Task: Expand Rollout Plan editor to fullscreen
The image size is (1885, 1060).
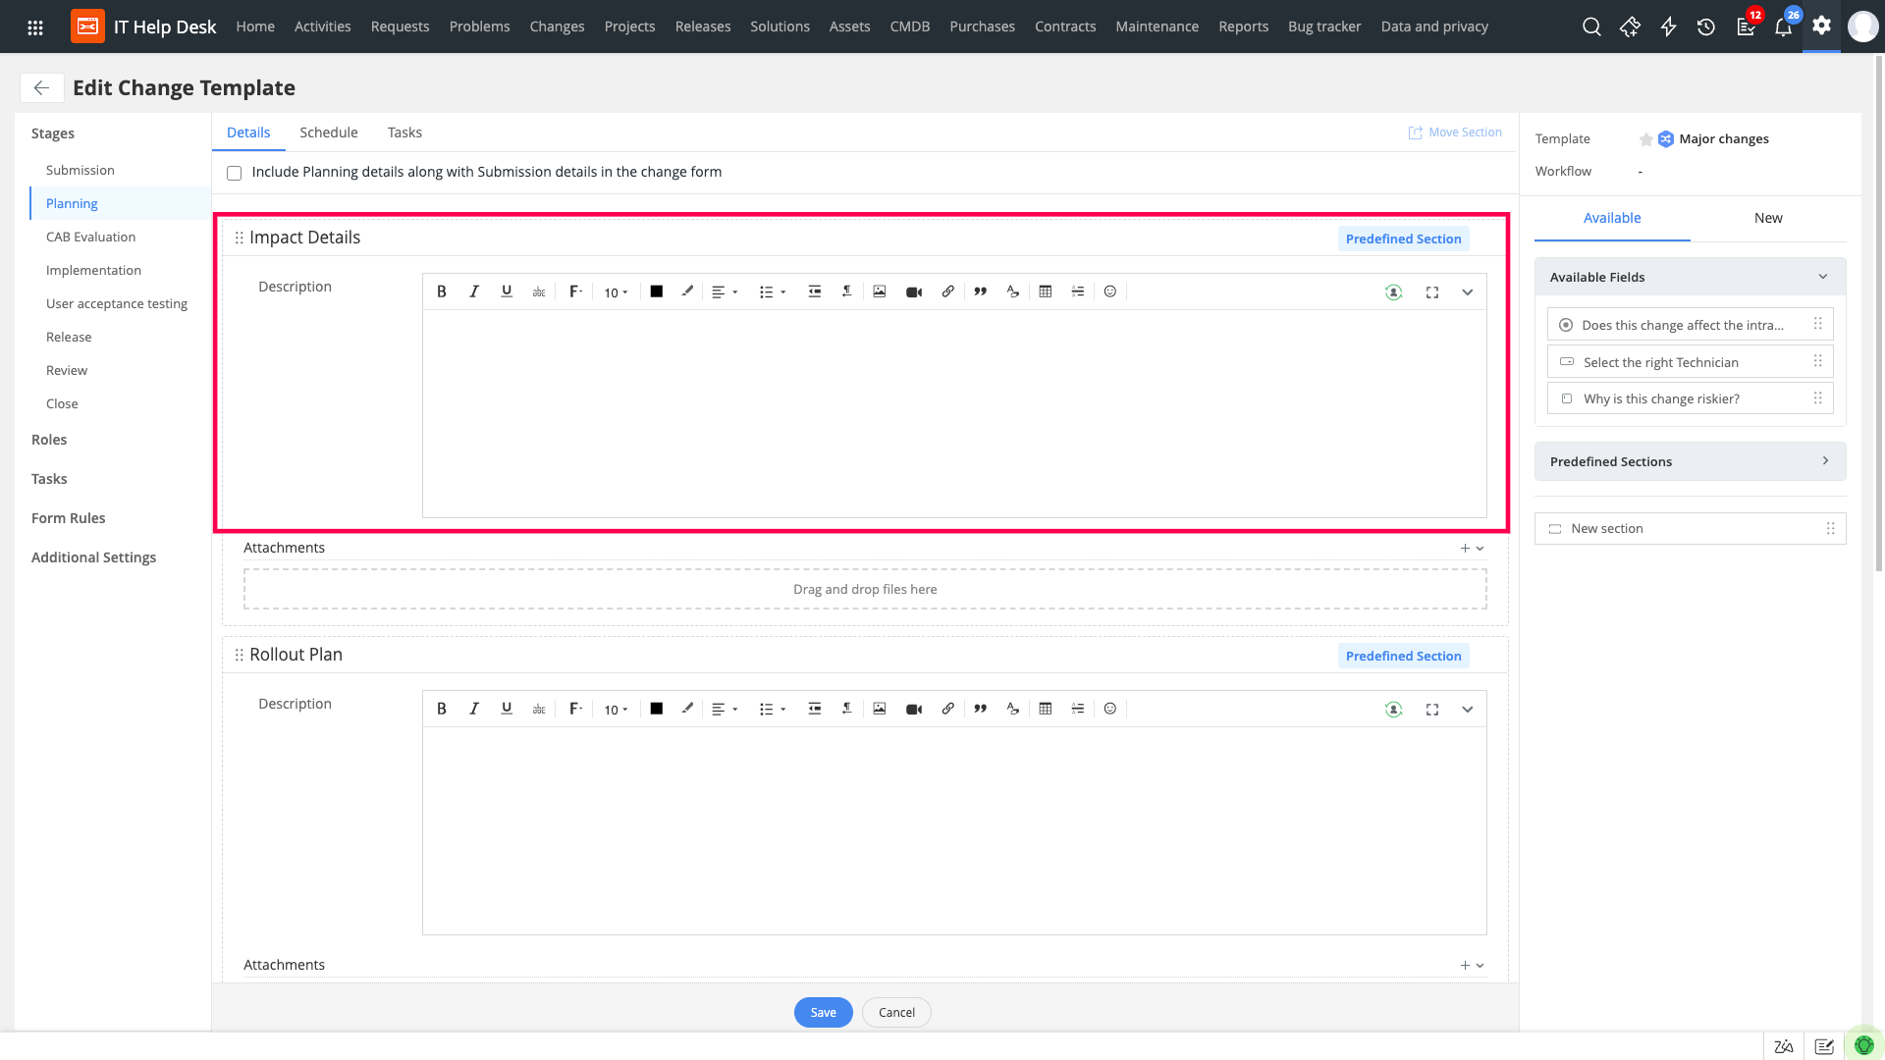Action: 1432,710
